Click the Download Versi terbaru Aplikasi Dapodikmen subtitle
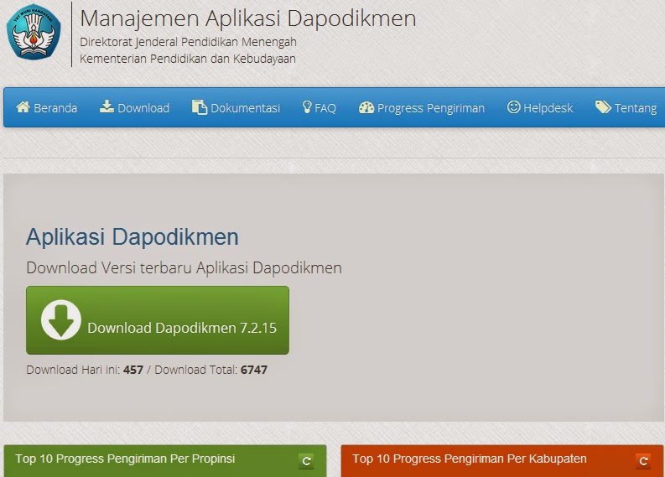Viewport: 665px width, 477px height. tap(184, 268)
